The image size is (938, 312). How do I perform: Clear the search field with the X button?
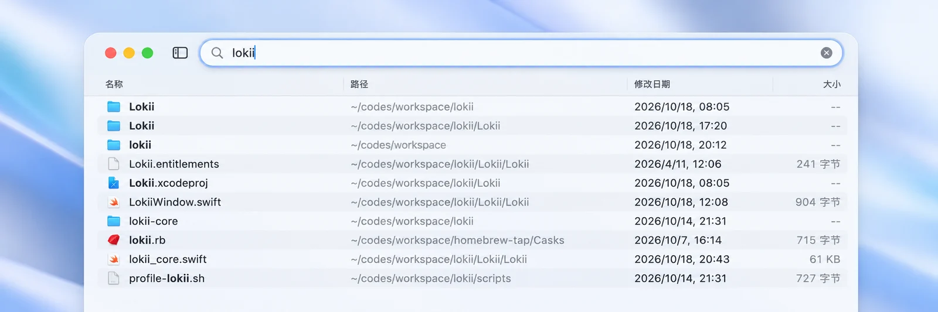click(827, 53)
